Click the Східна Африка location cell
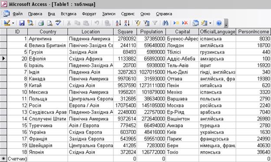Viewport: 271px width, 162px height. click(x=91, y=58)
